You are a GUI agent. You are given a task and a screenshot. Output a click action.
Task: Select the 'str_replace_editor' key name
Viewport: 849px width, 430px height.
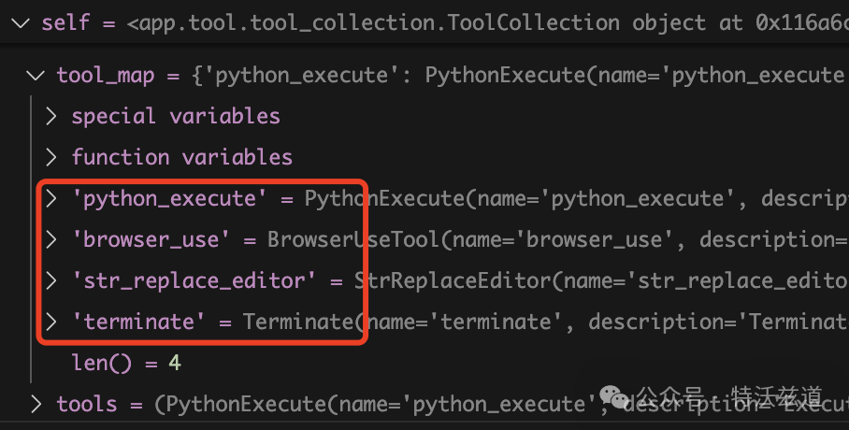coord(194,281)
